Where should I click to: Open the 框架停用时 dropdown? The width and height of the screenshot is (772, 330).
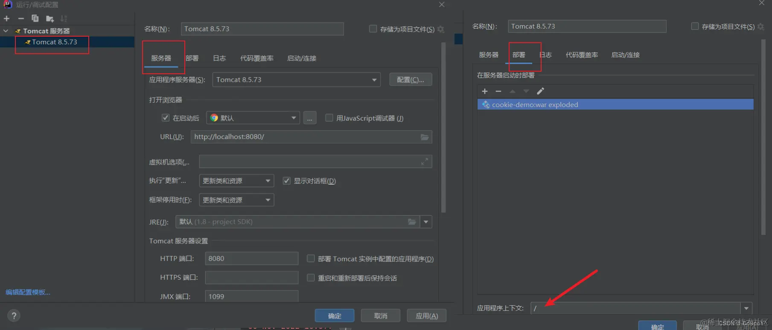coord(236,200)
